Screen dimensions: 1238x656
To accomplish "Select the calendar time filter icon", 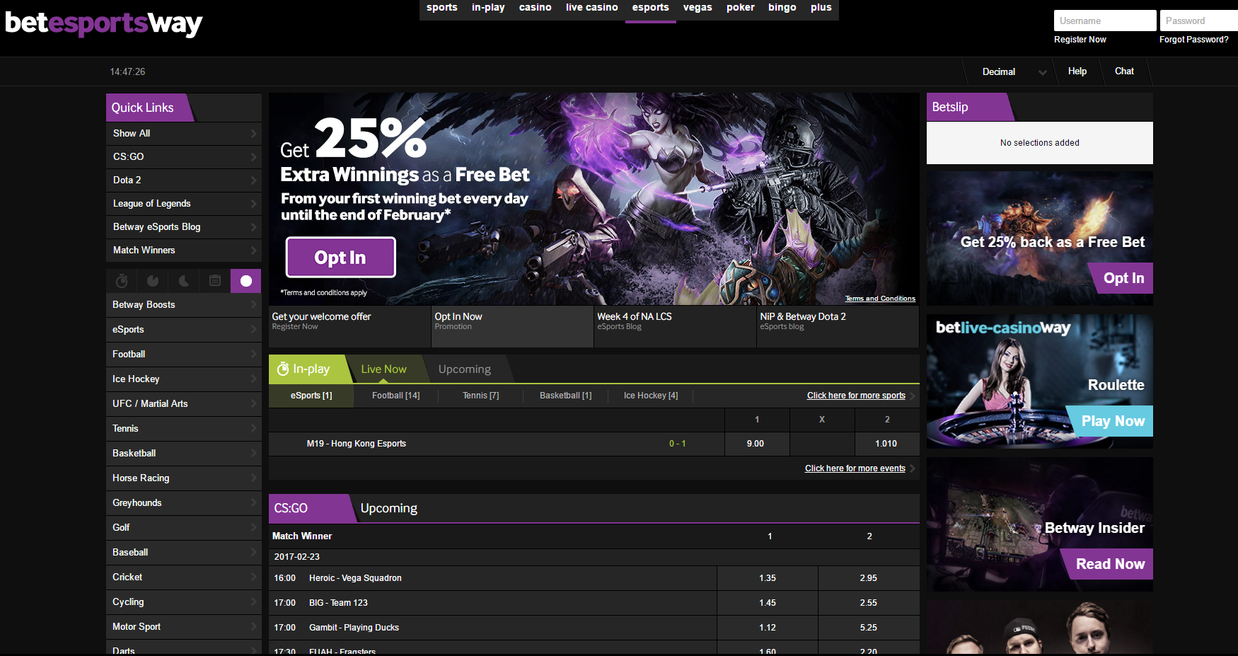I will click(215, 281).
